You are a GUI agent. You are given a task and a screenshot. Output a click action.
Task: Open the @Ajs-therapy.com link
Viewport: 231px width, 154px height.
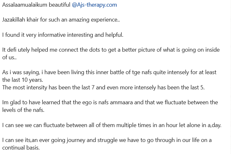pyautogui.click(x=94, y=5)
